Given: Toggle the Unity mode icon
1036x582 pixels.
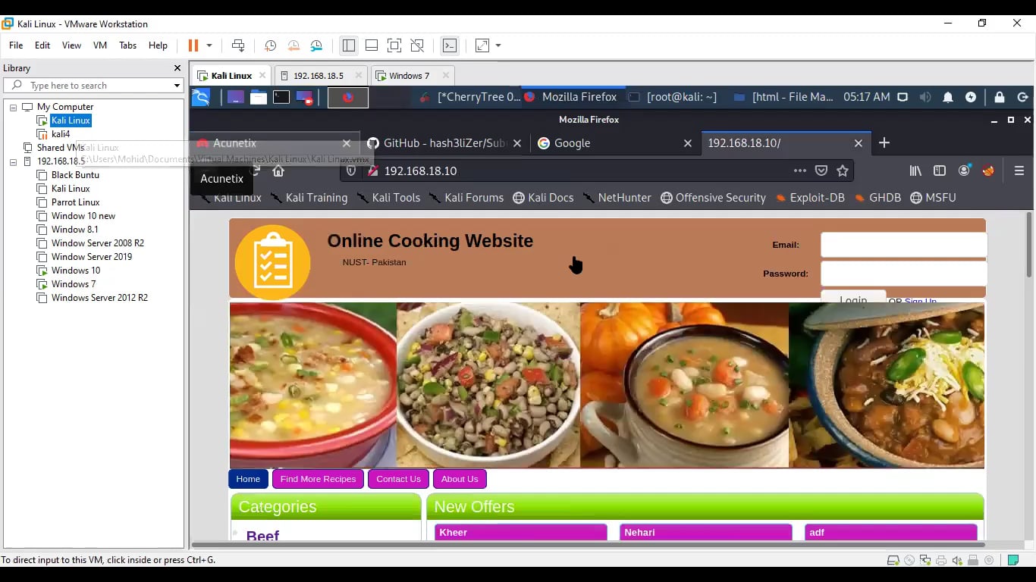Looking at the screenshot, I should [417, 45].
